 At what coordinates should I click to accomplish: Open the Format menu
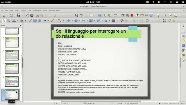pos(23,10)
